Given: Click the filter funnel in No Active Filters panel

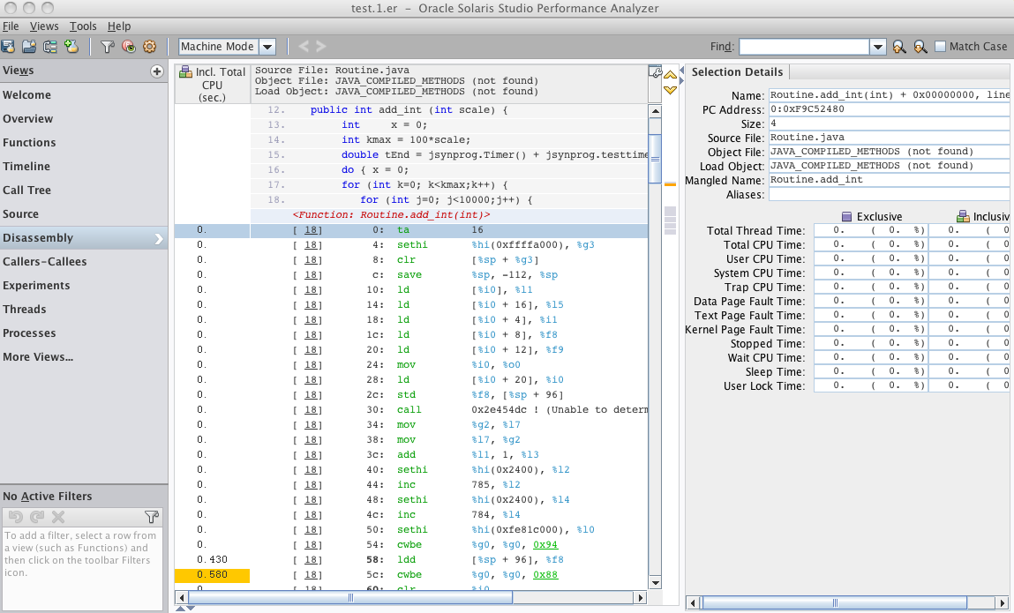Looking at the screenshot, I should pyautogui.click(x=152, y=517).
